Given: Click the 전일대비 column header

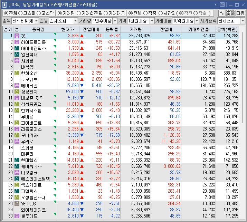Looking at the screenshot, I should coord(91,29).
